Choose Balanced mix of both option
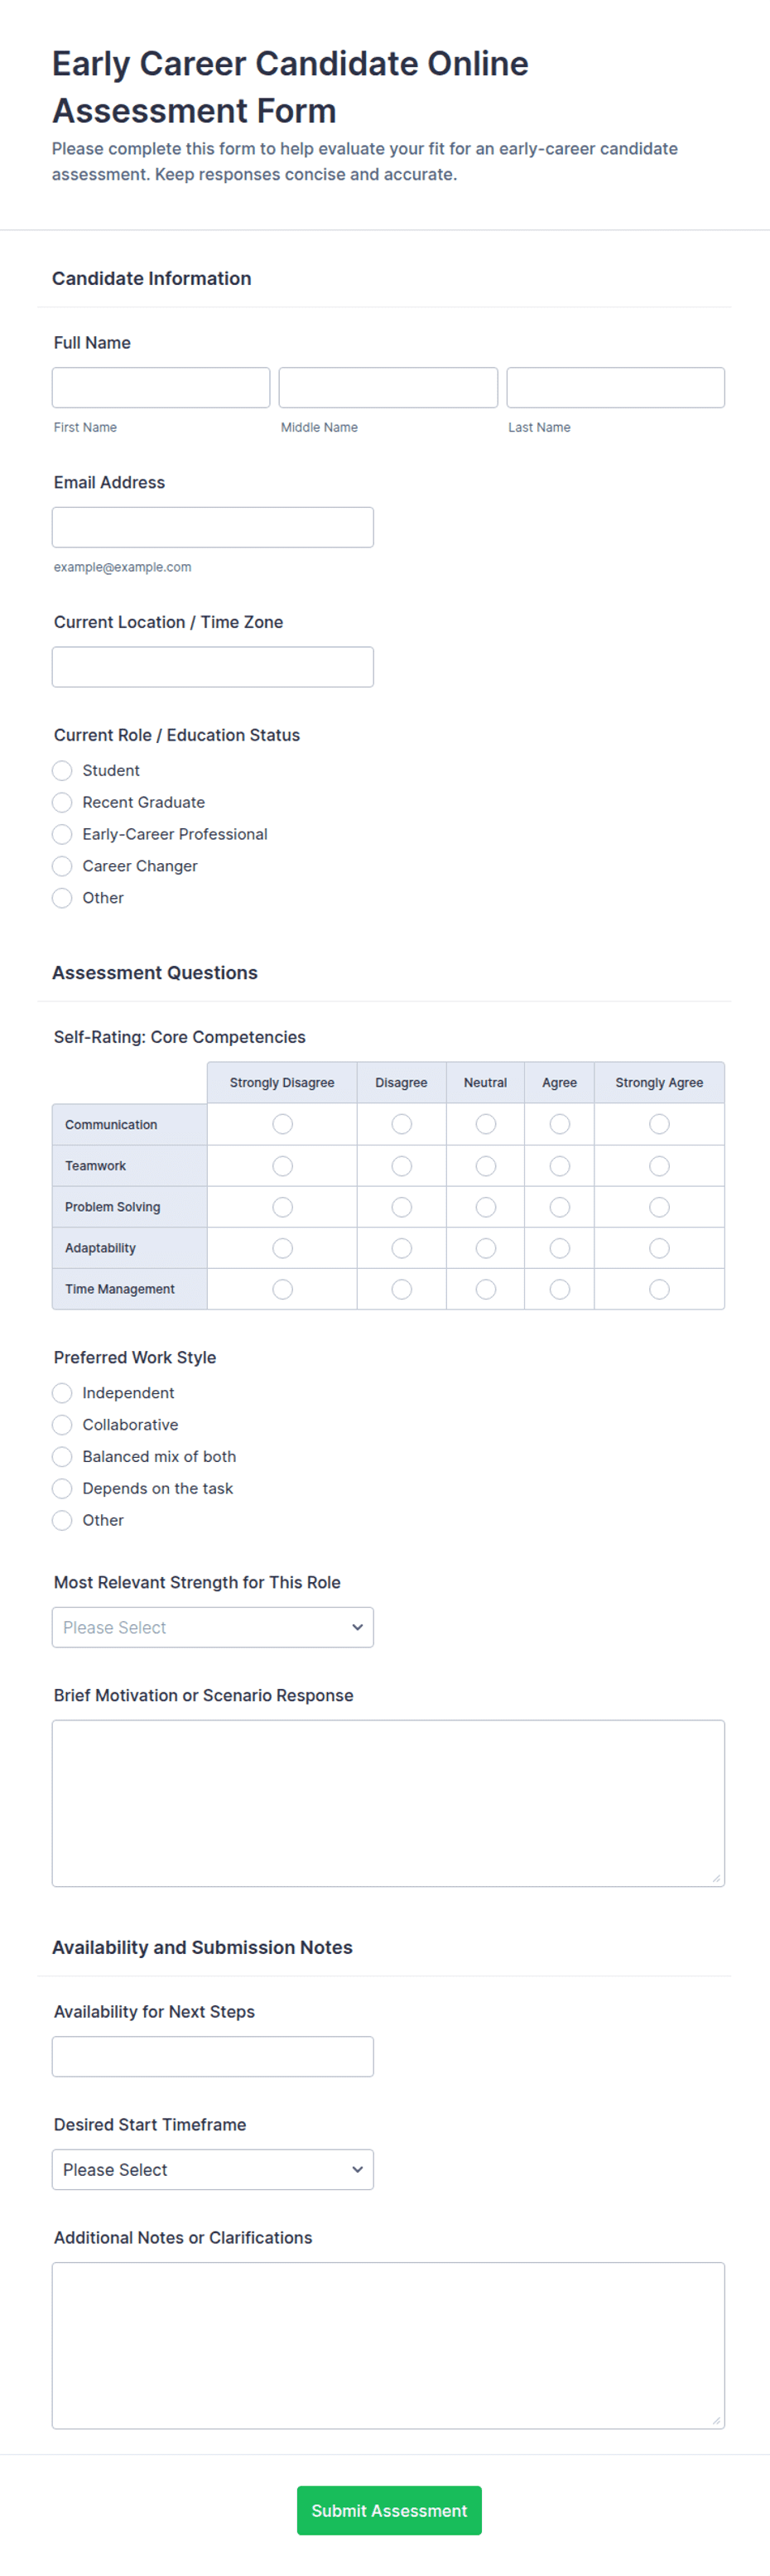770x2576 pixels. tap(62, 1457)
